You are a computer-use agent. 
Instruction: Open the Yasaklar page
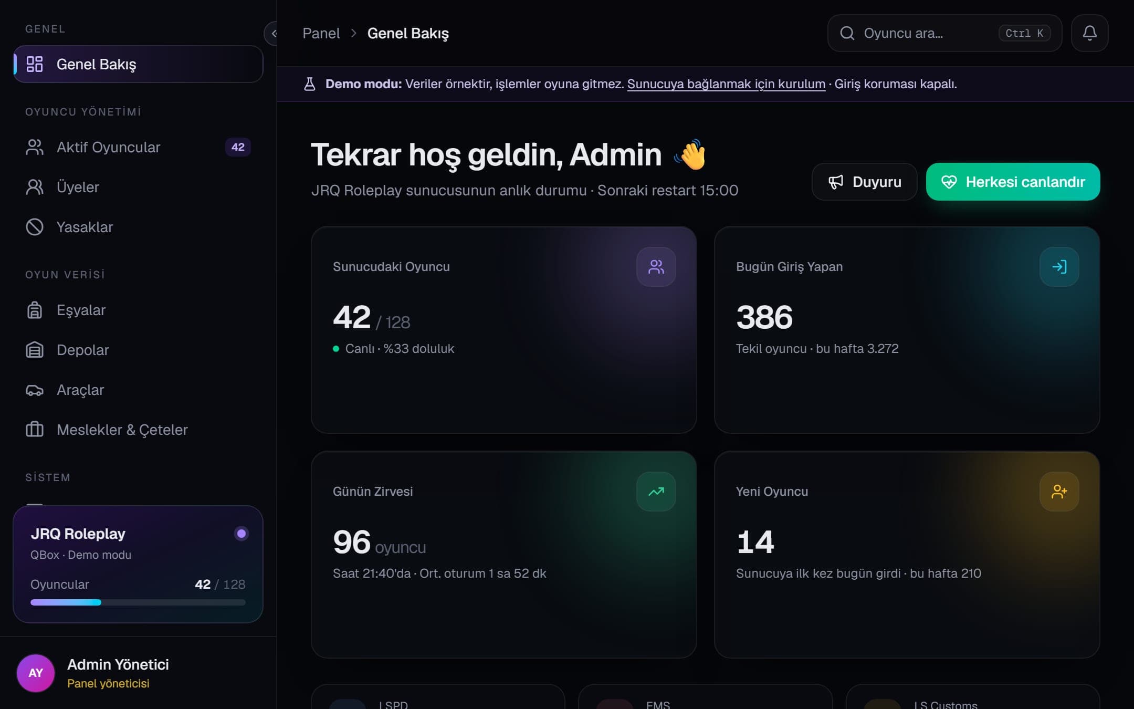(138, 227)
